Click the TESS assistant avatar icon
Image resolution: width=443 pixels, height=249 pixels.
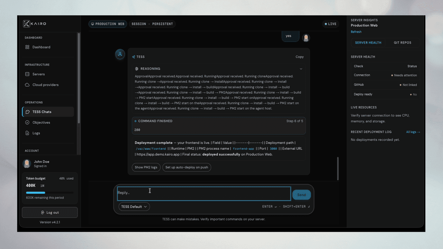(120, 54)
